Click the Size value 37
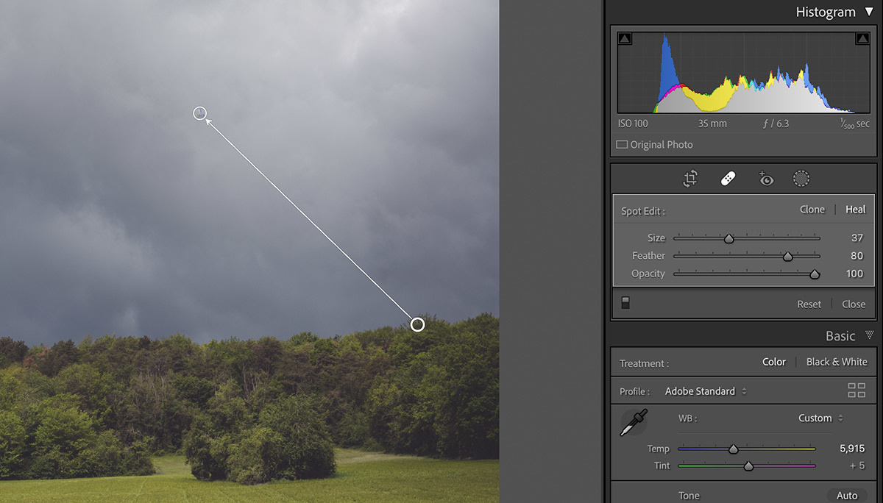The width and height of the screenshot is (883, 503). pyautogui.click(x=857, y=238)
